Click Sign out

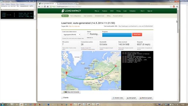(x=150, y=11)
